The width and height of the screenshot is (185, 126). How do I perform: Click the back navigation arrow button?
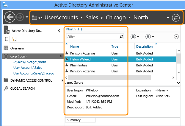(x=10, y=17)
